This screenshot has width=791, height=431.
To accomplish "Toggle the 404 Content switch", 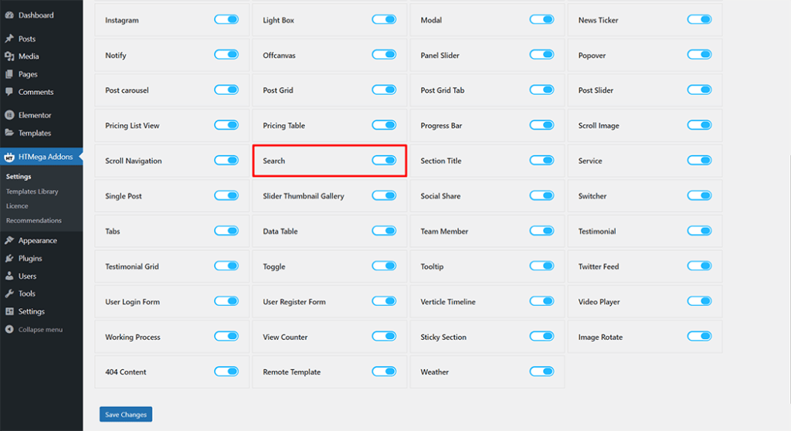I will point(226,372).
